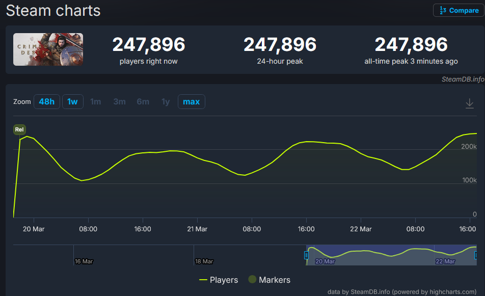485x296 pixels.
Task: Download chart via the download arrow icon
Action: [470, 103]
